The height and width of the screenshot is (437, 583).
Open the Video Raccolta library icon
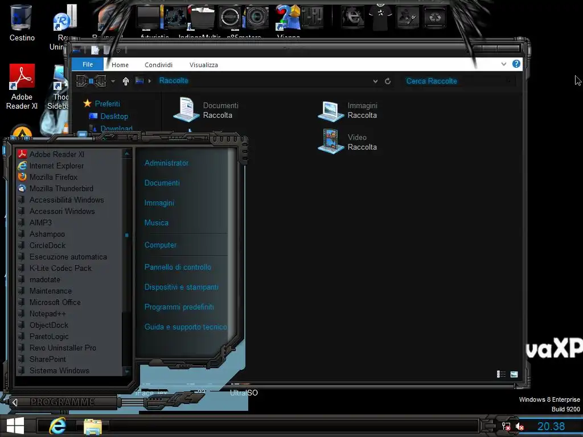[x=331, y=141]
